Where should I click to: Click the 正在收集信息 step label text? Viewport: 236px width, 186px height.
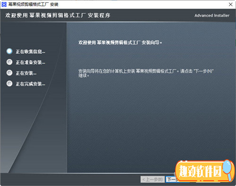(30, 51)
